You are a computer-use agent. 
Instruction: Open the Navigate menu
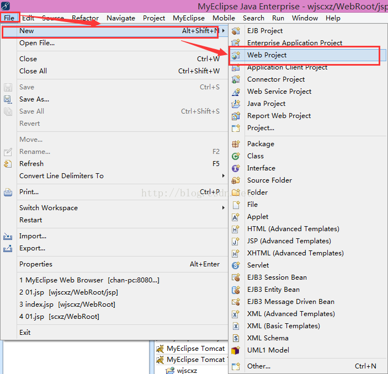coord(121,18)
